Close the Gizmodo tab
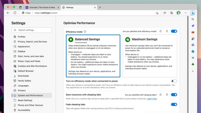This screenshot has height=113, width=201. click(x=58, y=8)
